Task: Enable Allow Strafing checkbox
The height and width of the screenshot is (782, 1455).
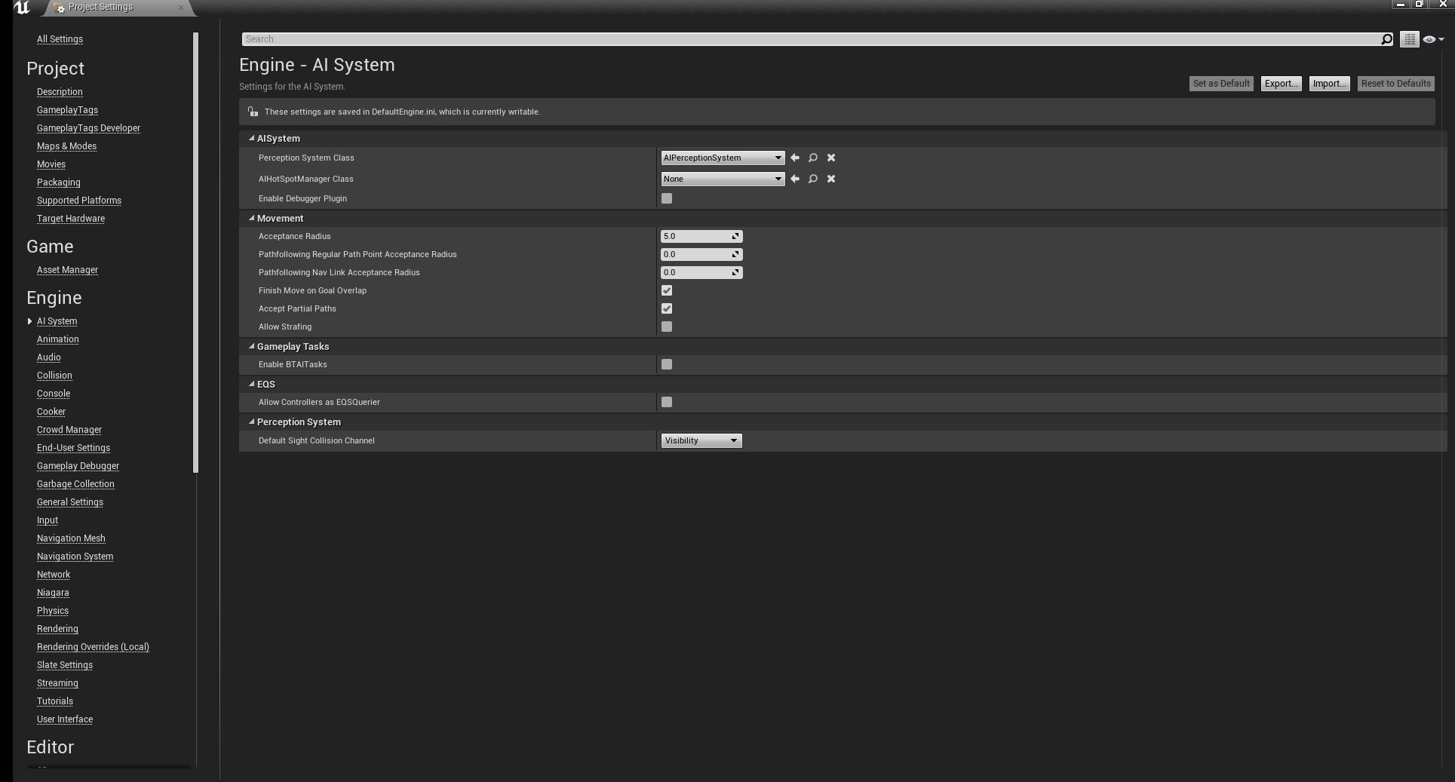Action: tap(667, 327)
